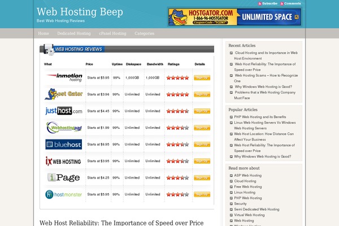339x226 pixels.
Task: Open the cPanel Hosting menu item
Action: coord(112,33)
